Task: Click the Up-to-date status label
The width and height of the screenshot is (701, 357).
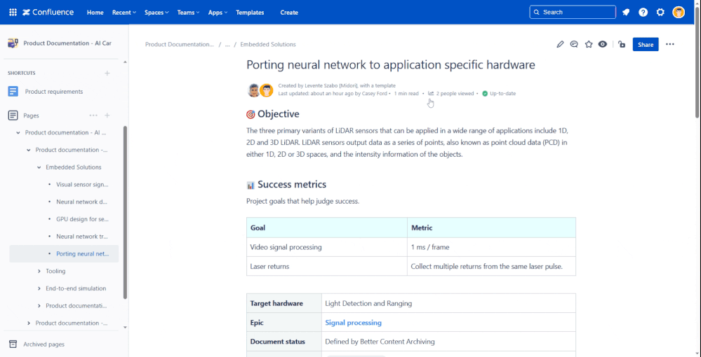Action: pos(502,94)
